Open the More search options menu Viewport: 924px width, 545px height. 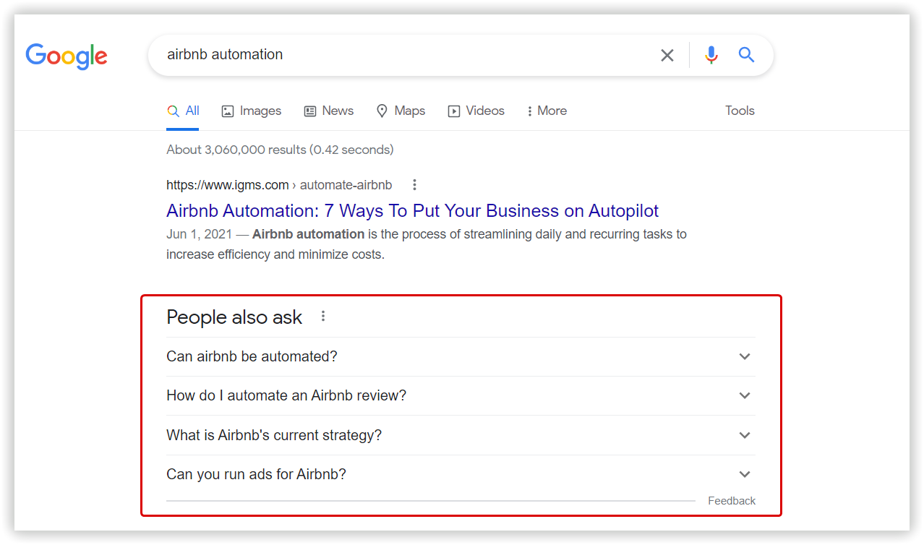[x=547, y=111]
